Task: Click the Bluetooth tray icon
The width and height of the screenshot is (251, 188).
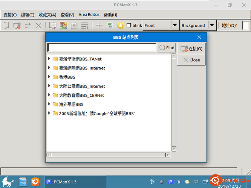Action: 179,182
